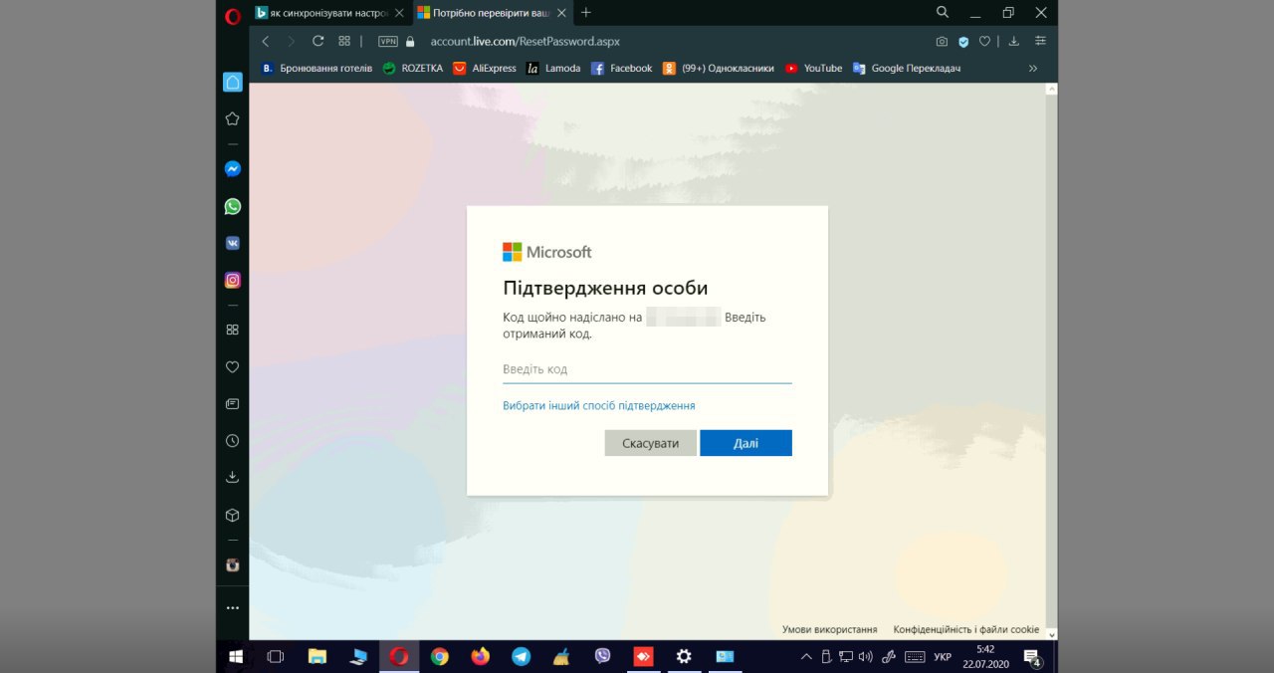Open the VPN badge in address bar
This screenshot has height=673, width=1274.
point(388,42)
